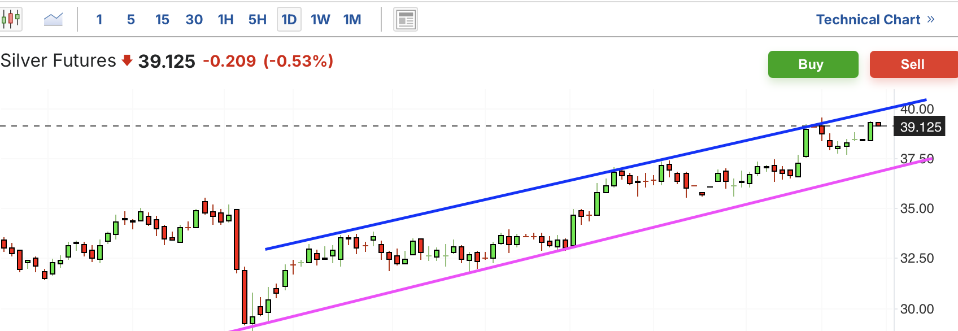Image resolution: width=958 pixels, height=331 pixels.
Task: Click the 30.00 price axis label
Action: point(917,309)
